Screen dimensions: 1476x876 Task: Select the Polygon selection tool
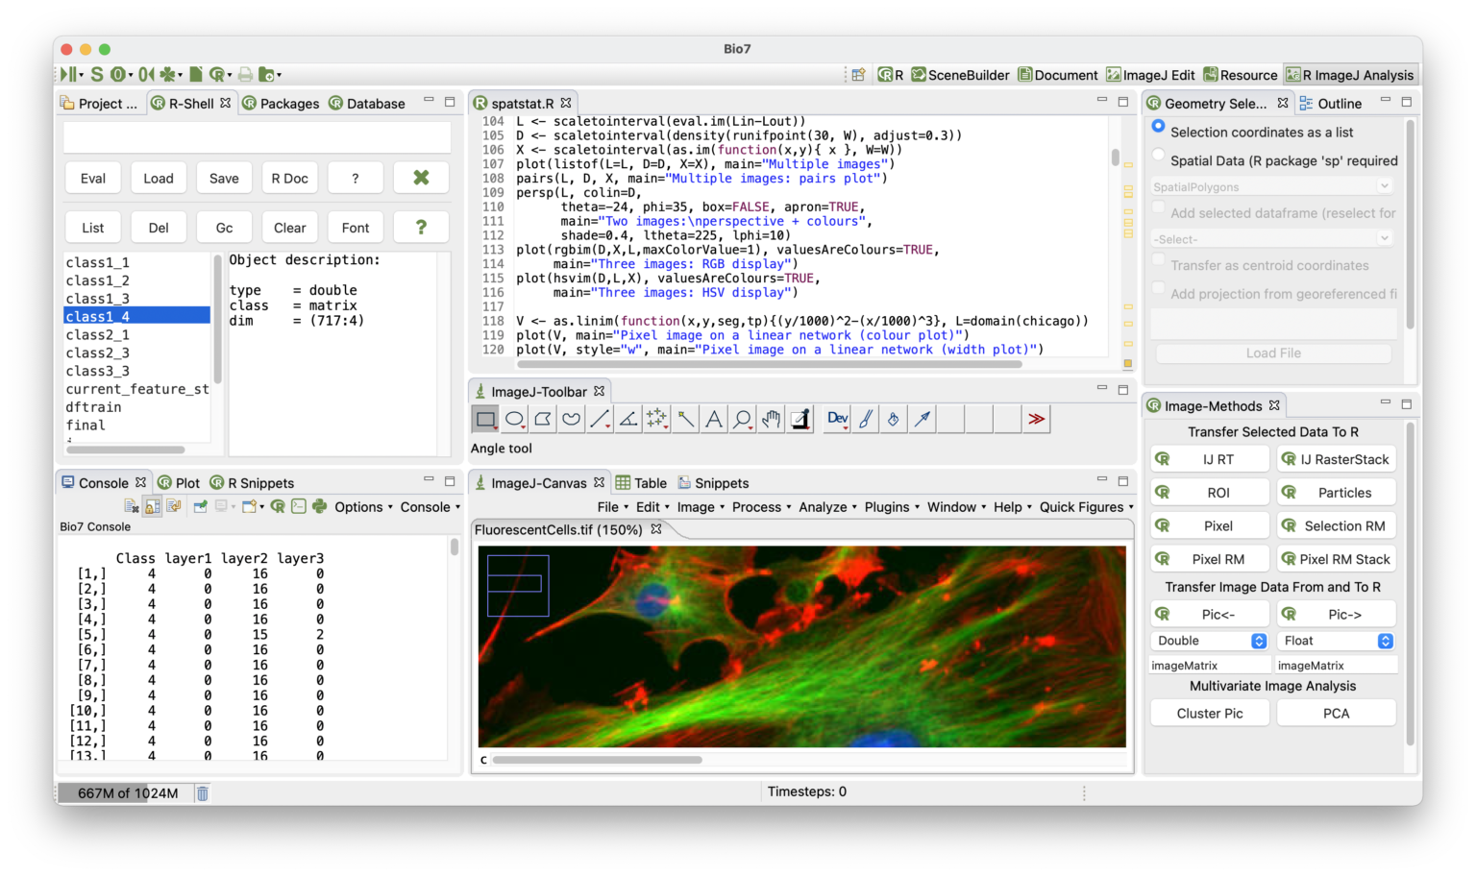[x=543, y=419]
